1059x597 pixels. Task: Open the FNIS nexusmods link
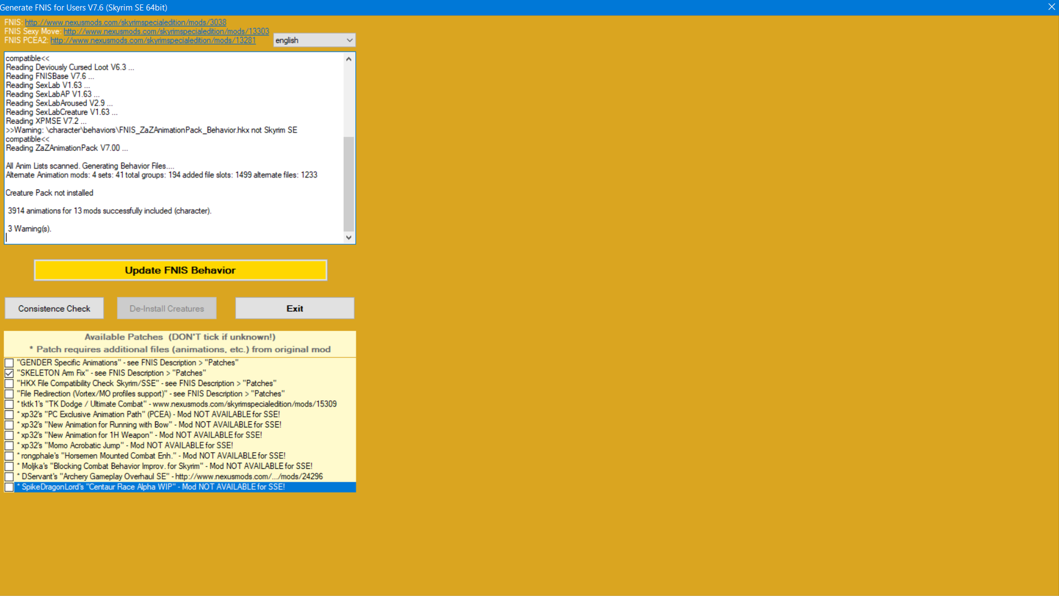126,23
